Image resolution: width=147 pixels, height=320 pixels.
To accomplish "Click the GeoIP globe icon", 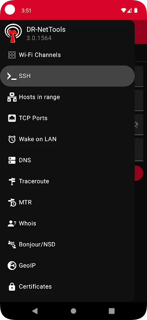I will (x=12, y=266).
